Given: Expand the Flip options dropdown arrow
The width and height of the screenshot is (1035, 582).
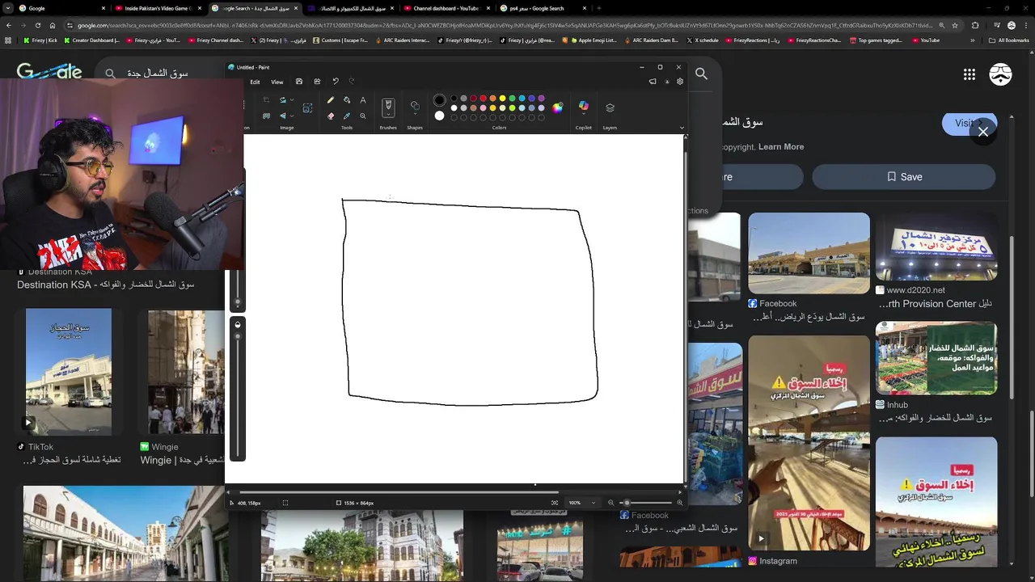Looking at the screenshot, I should tap(292, 116).
